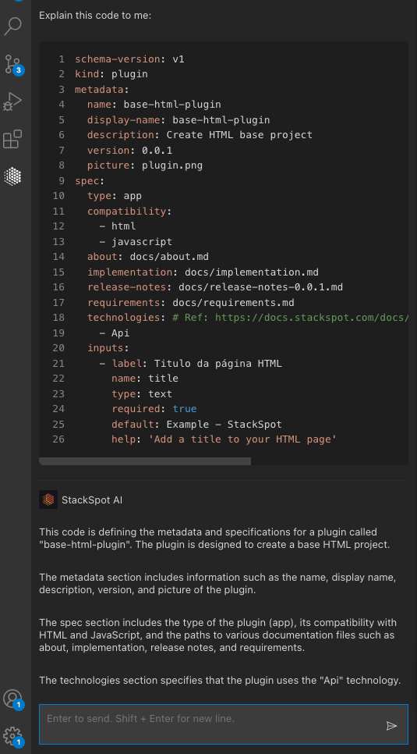
Task: Click the 'metadata:' code line
Action: (102, 90)
